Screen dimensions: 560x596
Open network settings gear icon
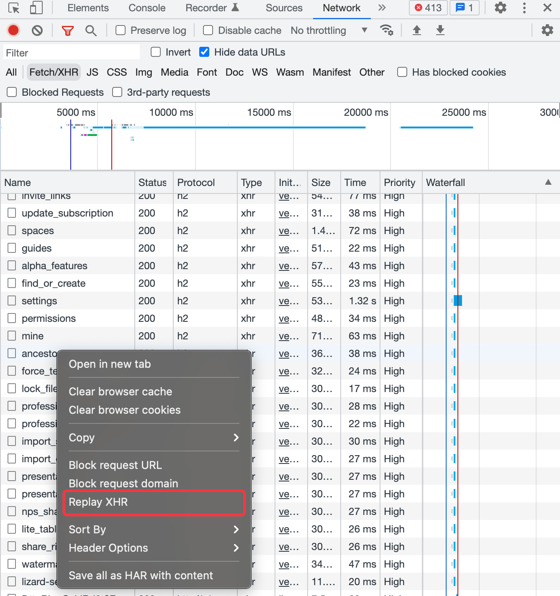tap(547, 30)
